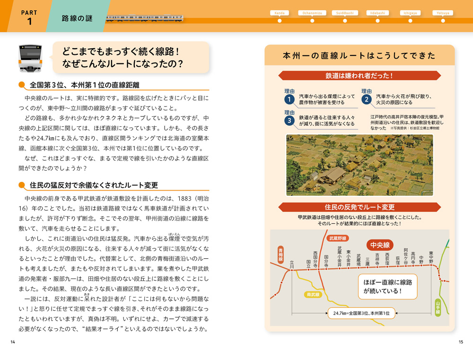Click the 住民の猛反対で余儀なくされたルート変更 heading
This screenshot has width=473, height=350.
pos(94,185)
